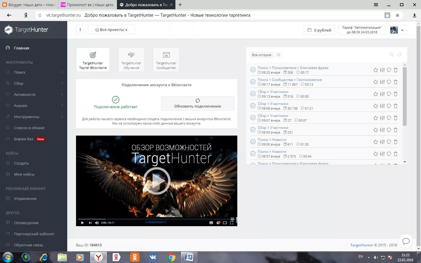
Task: Repeat the 09:08 Сбор > Участники task
Action: tap(389, 106)
